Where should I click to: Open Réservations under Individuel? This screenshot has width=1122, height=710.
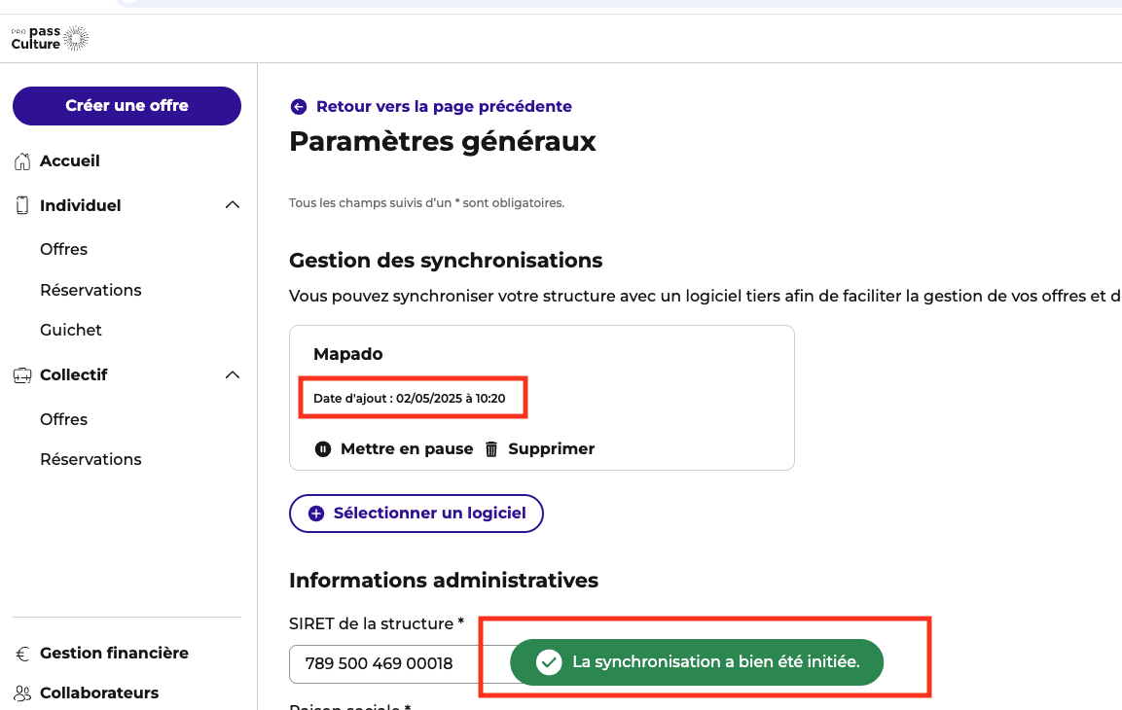(90, 291)
